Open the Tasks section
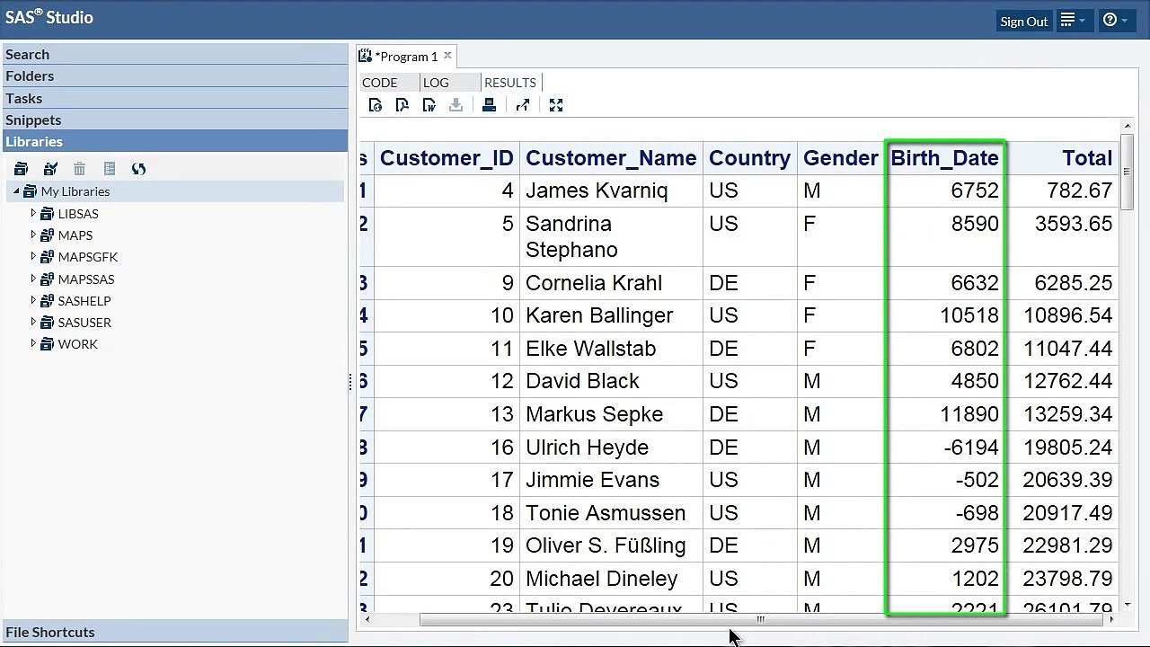 pos(174,98)
